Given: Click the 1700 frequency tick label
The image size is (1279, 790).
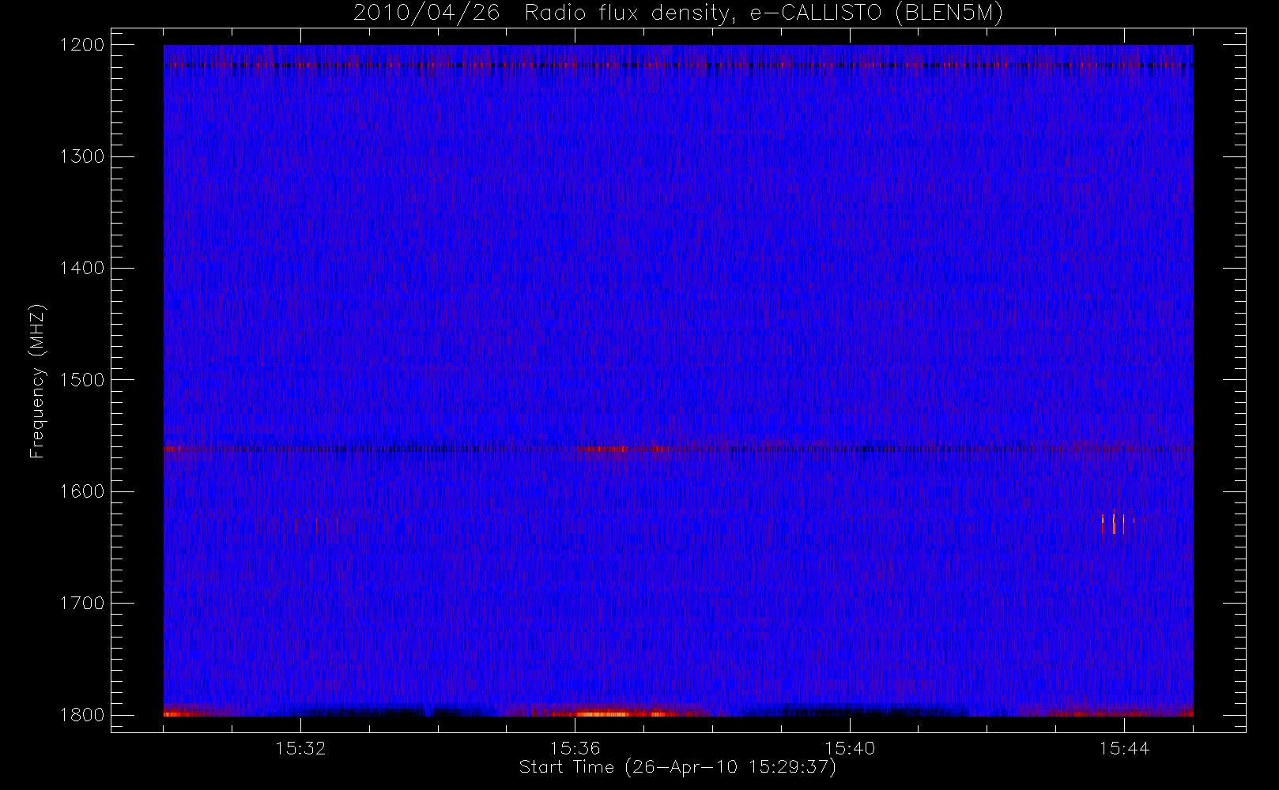Looking at the screenshot, I should coord(82,603).
